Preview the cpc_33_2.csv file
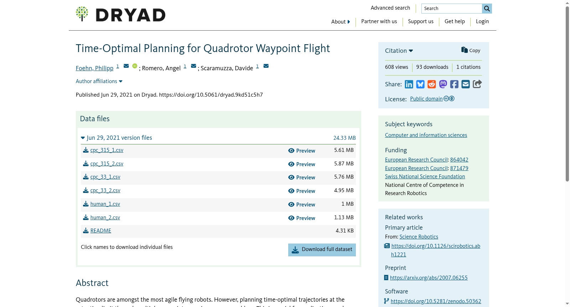The width and height of the screenshot is (570, 307). [x=302, y=191]
